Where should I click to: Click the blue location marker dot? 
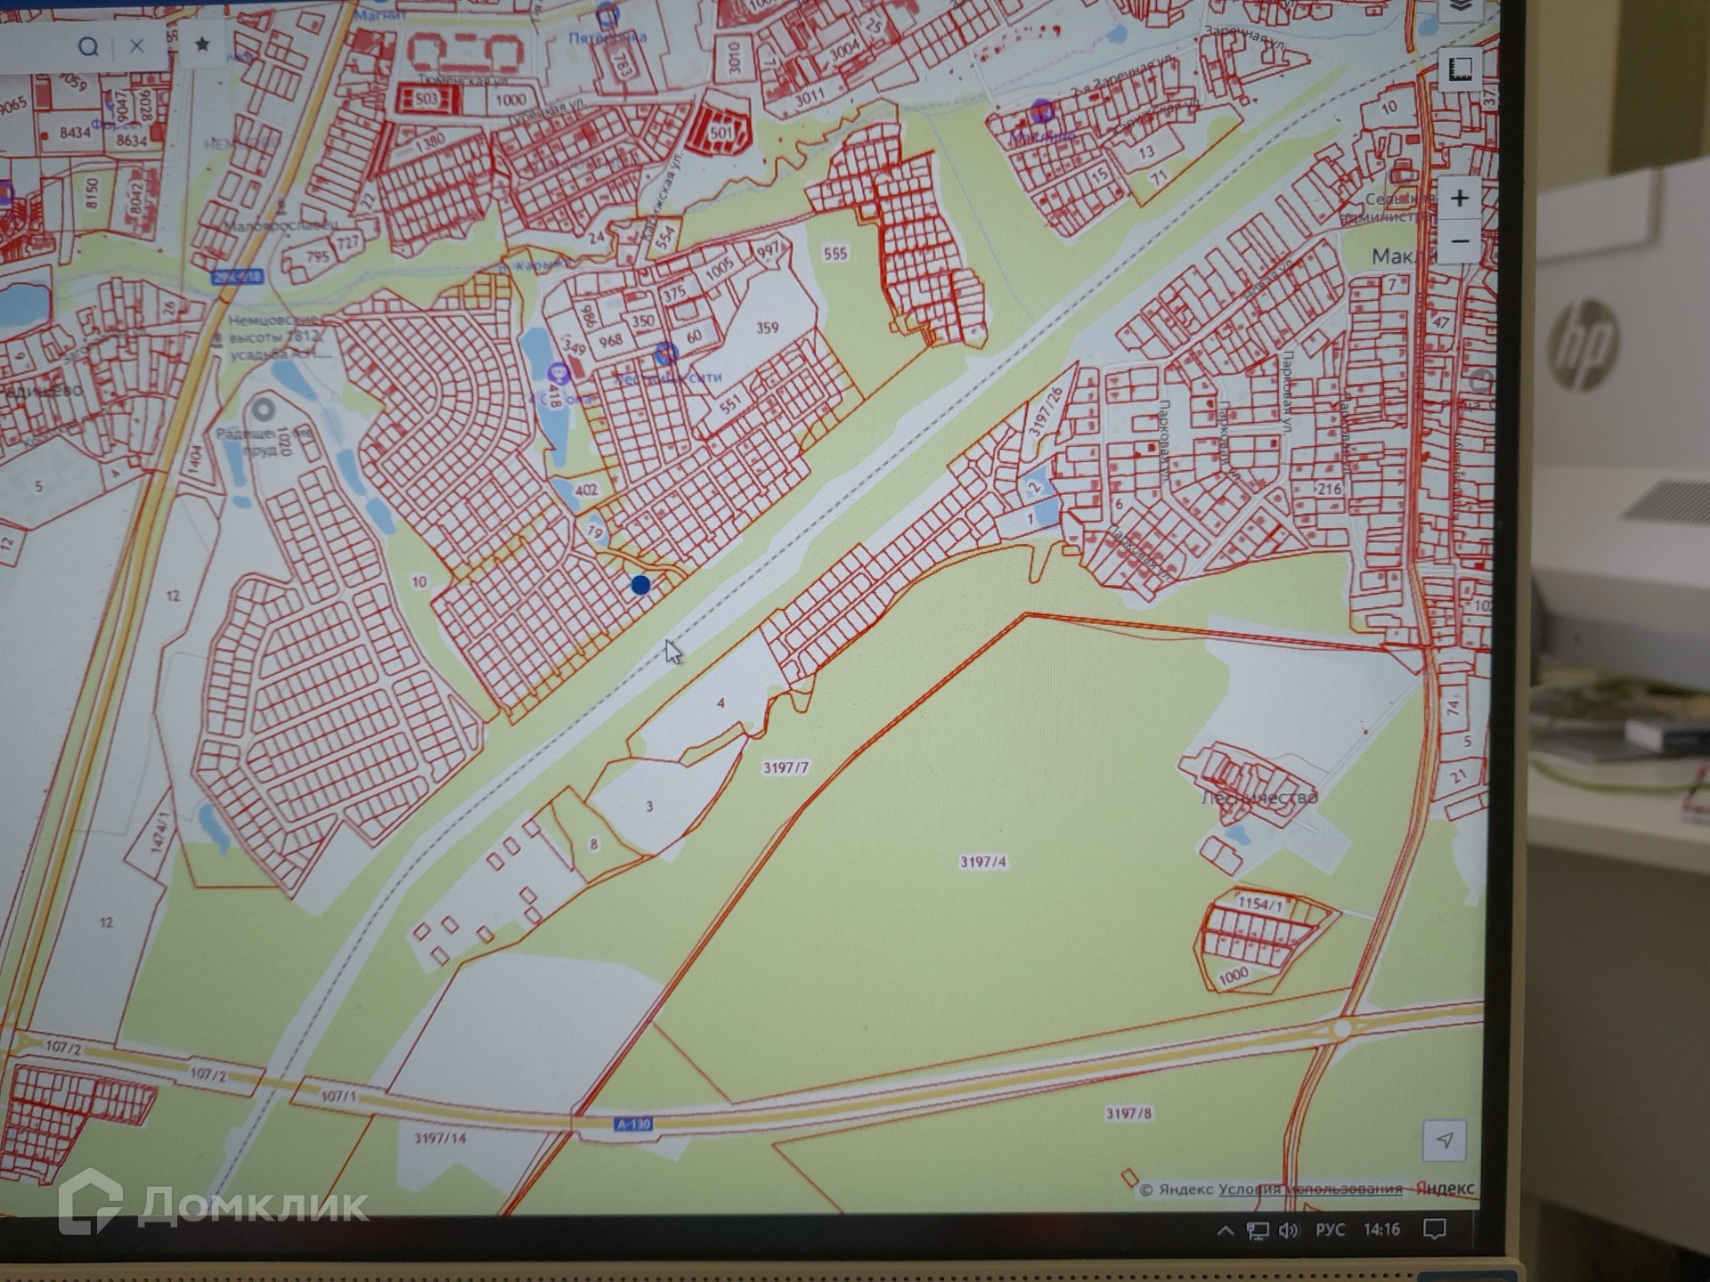click(x=640, y=585)
